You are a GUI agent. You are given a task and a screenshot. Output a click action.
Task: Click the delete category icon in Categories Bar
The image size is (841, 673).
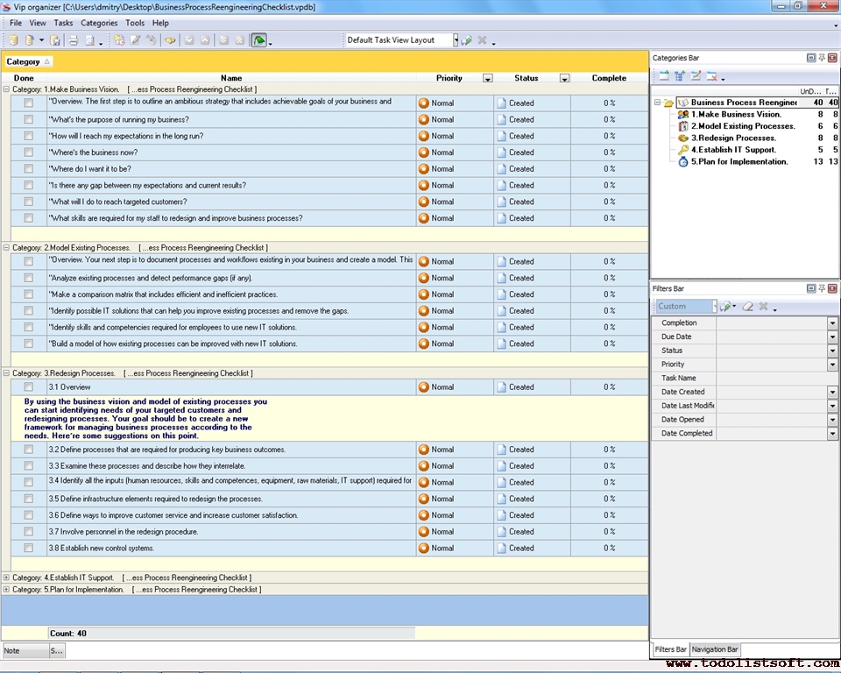point(712,76)
